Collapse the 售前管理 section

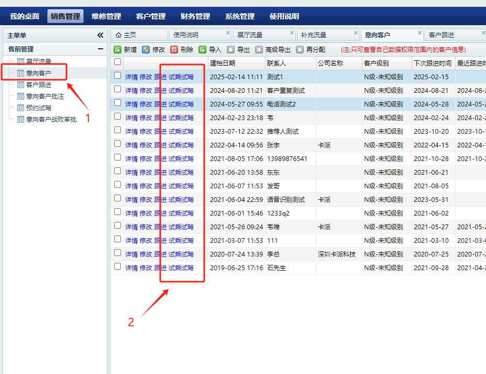(100, 49)
